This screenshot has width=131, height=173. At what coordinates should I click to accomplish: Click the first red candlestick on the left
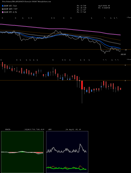coord(2,64)
